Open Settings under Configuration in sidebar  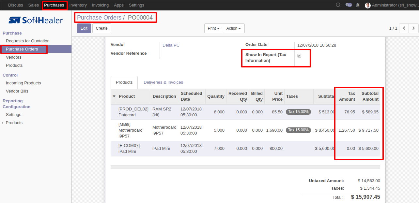point(13,115)
